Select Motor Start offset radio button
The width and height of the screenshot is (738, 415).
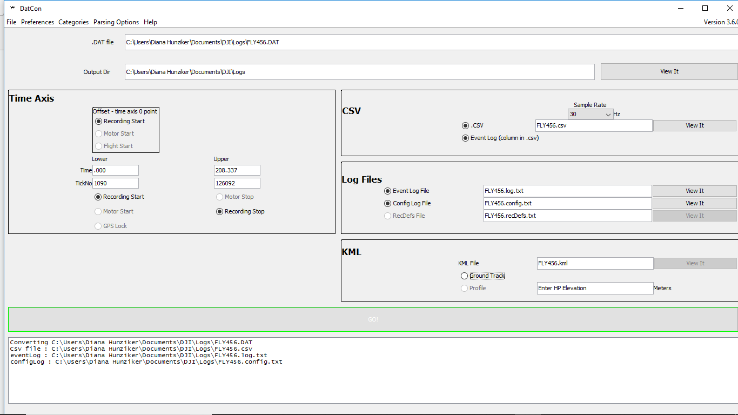click(99, 133)
